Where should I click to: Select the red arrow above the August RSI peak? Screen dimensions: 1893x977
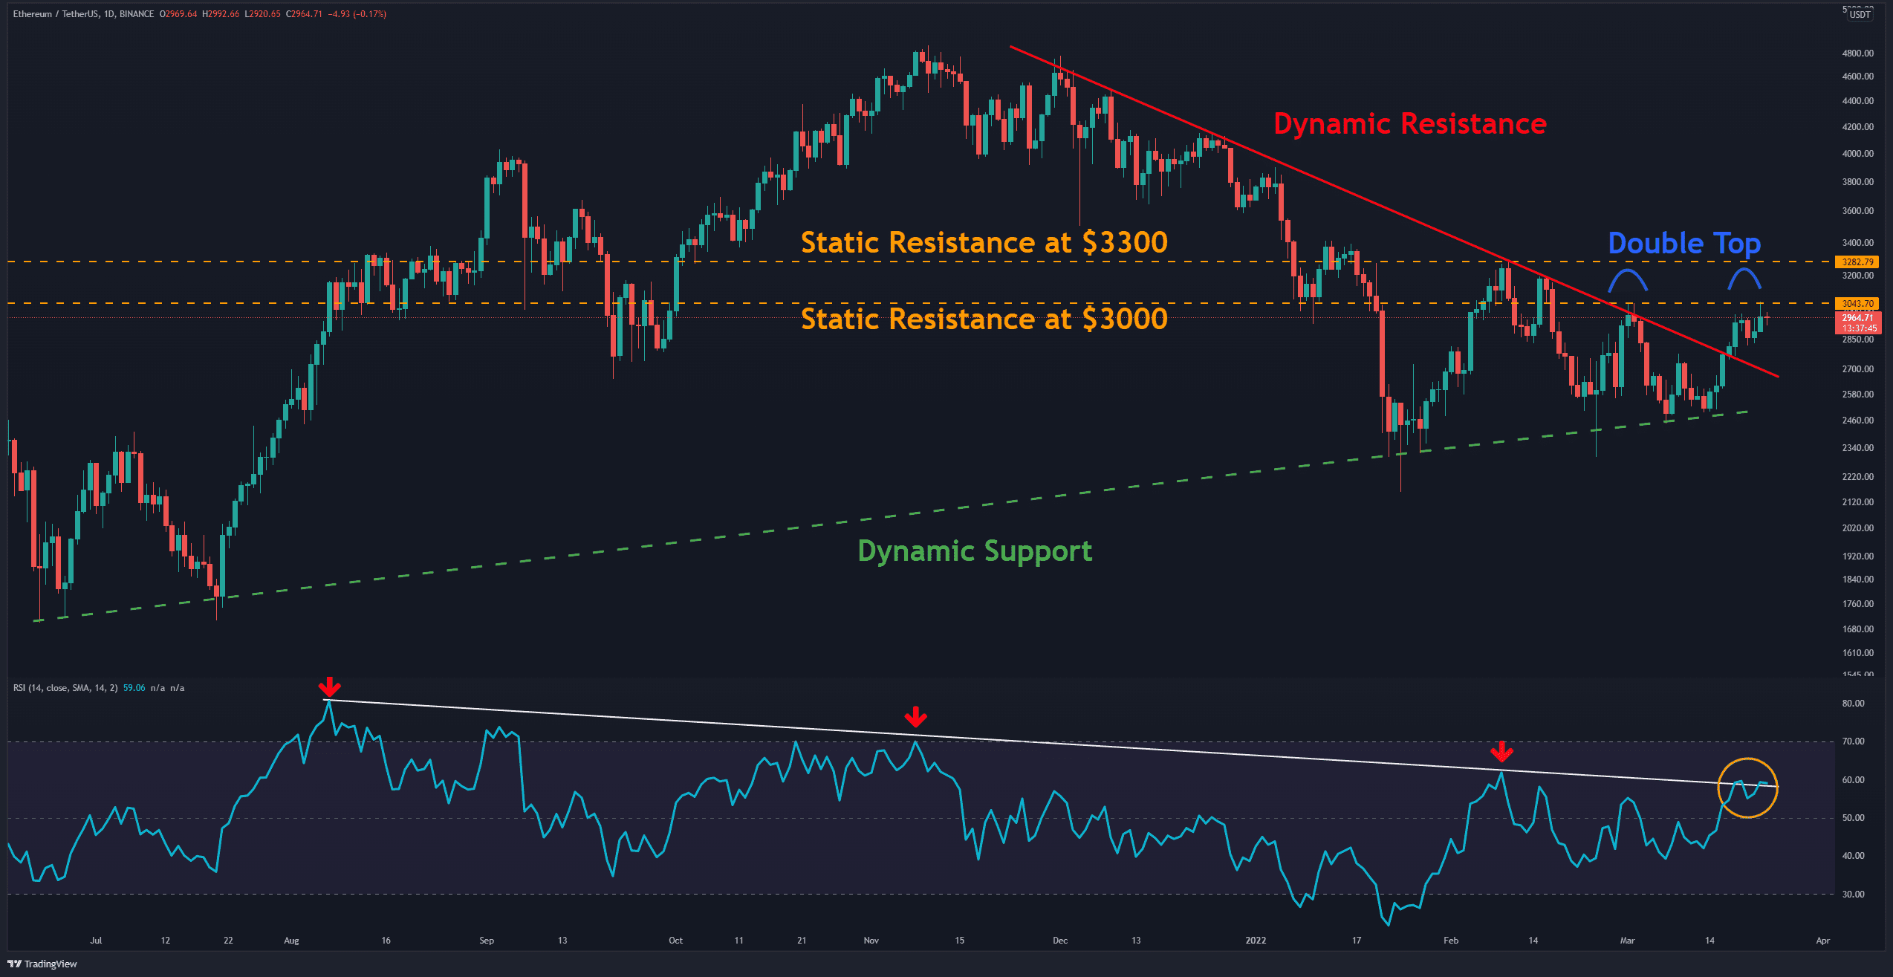330,687
